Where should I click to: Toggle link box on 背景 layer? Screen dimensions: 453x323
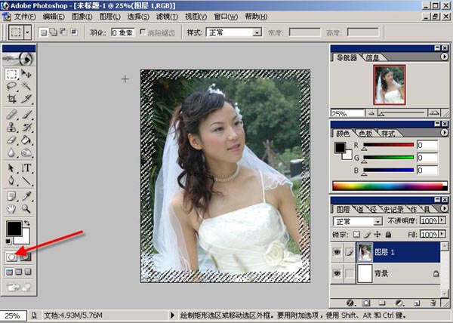[x=350, y=273]
